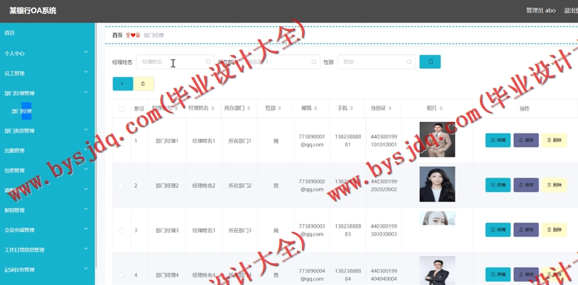The image size is (578, 285).
Task: Click 删除 button for 部门经理2
Action: pyautogui.click(x=554, y=185)
